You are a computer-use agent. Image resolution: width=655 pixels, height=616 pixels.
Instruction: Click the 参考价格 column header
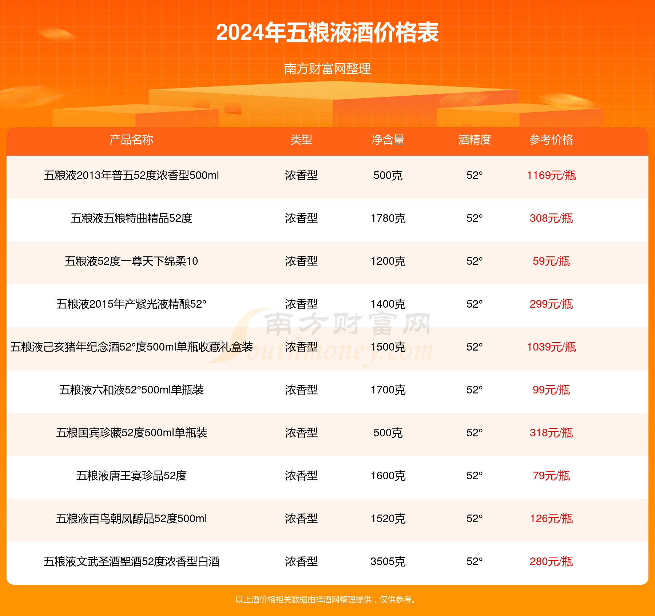[551, 140]
